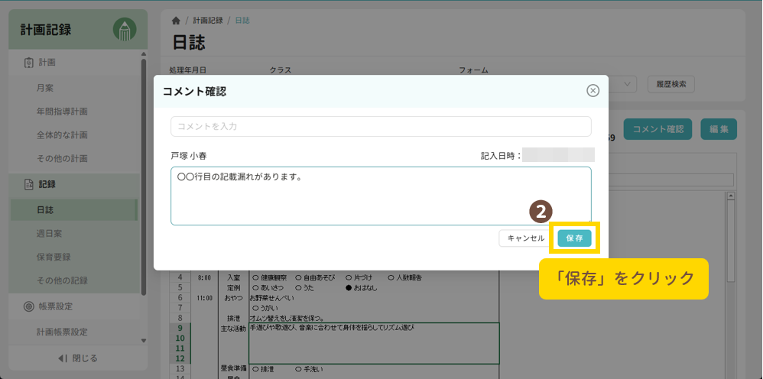Image resolution: width=763 pixels, height=379 pixels.
Task: Expand the form dropdown next to 履歴検索
Action: 627,84
